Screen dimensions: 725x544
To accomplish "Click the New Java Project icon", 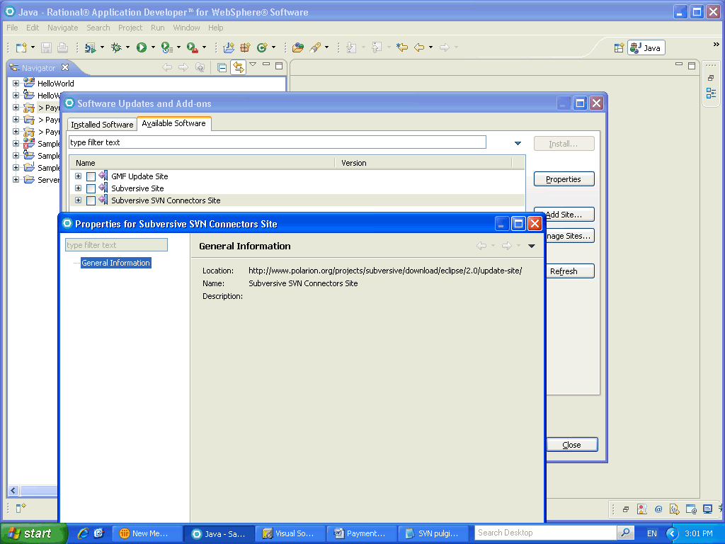I will (229, 47).
